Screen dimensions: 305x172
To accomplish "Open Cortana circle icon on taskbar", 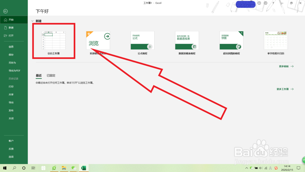I will pos(24,168).
